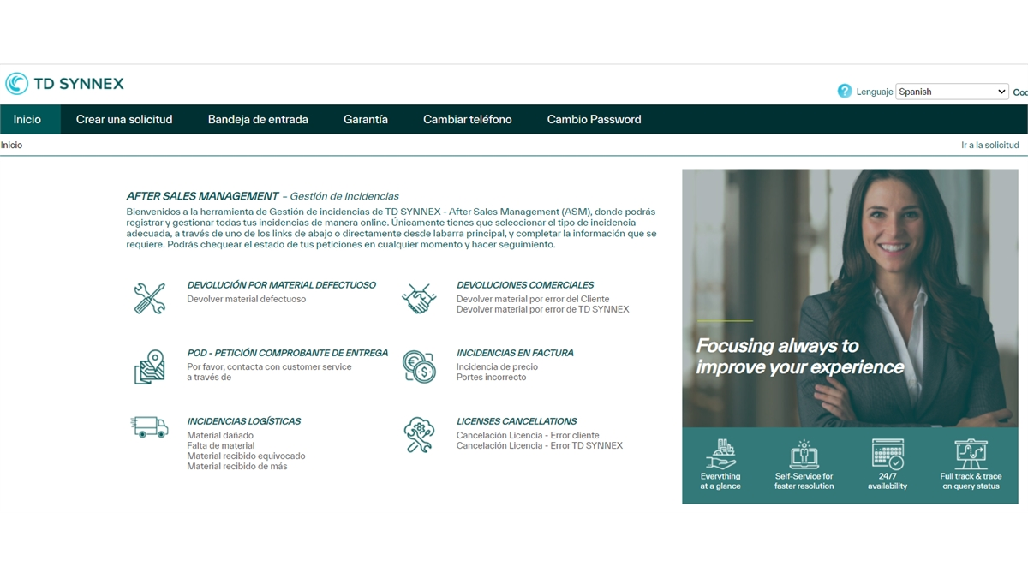Click the Inicio breadcrumb link

coord(11,145)
